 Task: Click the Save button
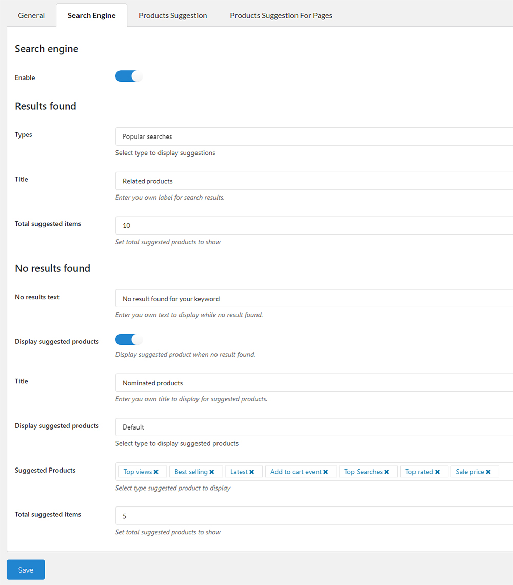coord(25,570)
